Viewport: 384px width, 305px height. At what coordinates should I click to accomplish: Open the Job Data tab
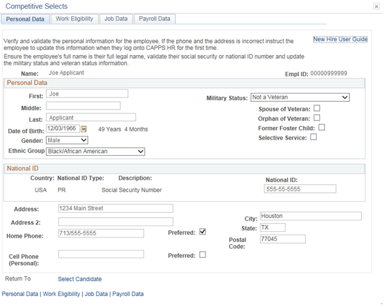116,19
